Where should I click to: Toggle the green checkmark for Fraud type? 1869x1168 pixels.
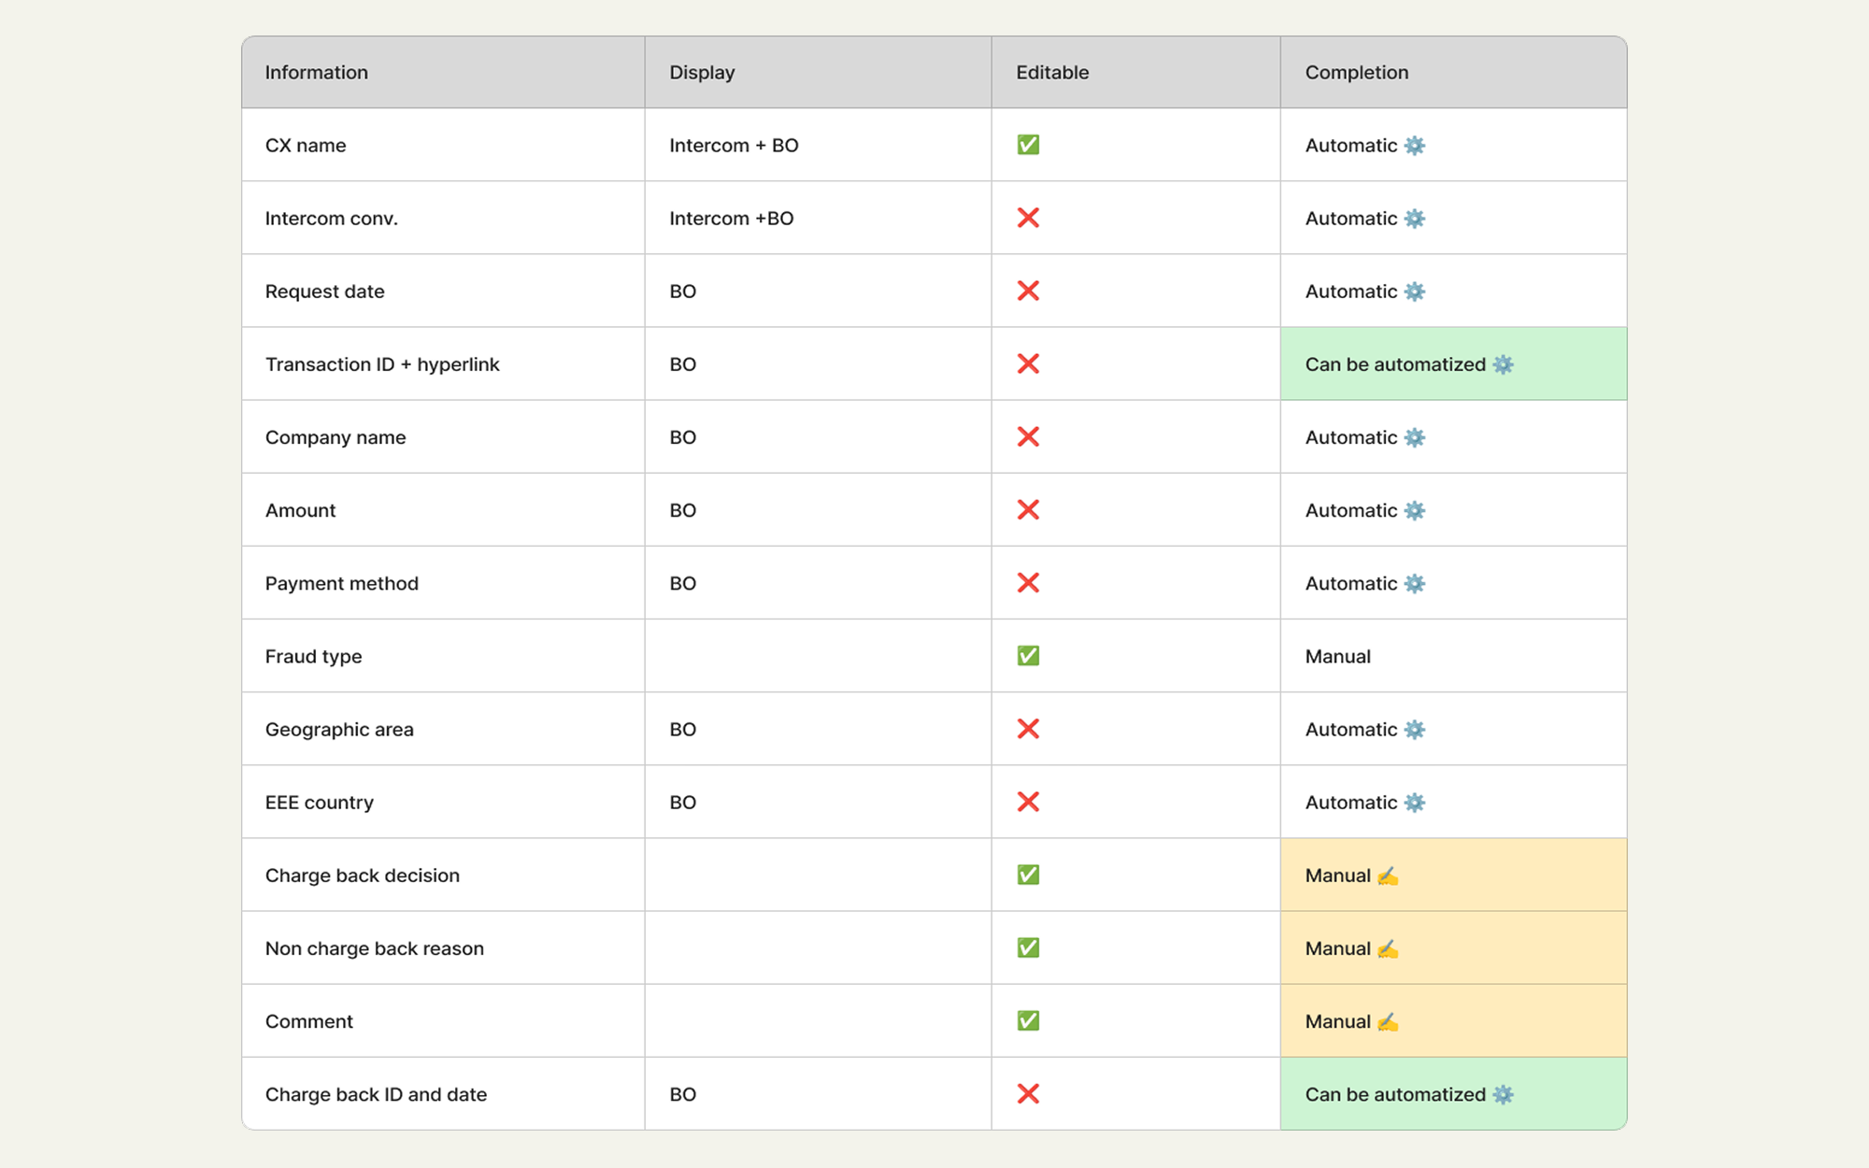tap(1028, 656)
